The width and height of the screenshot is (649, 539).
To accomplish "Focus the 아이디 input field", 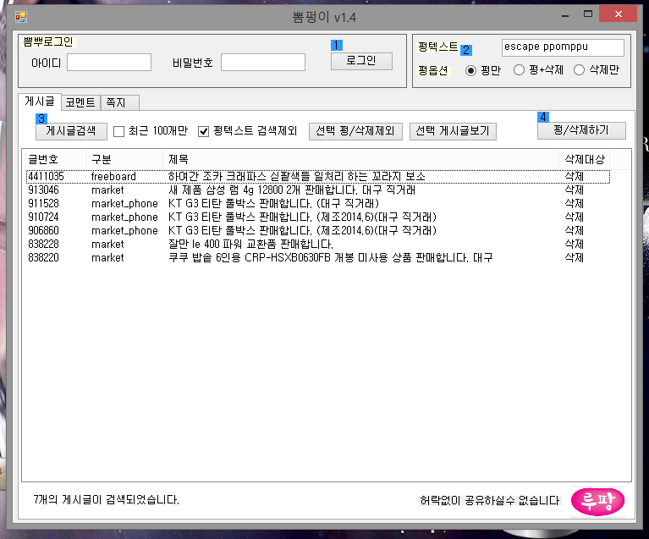I will 108,63.
